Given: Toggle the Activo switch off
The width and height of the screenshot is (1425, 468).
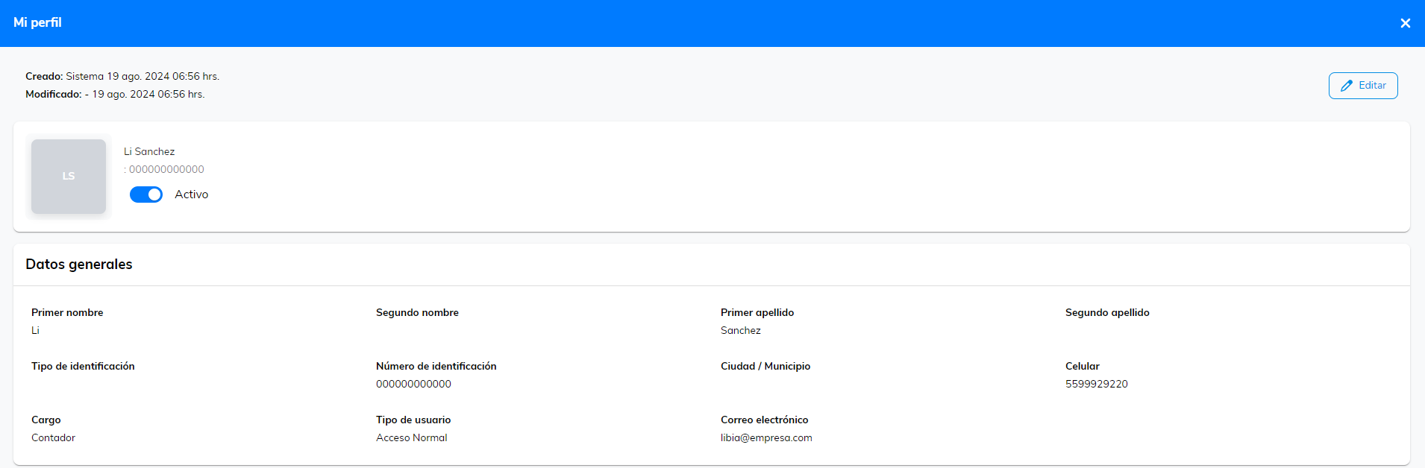Looking at the screenshot, I should click(146, 195).
